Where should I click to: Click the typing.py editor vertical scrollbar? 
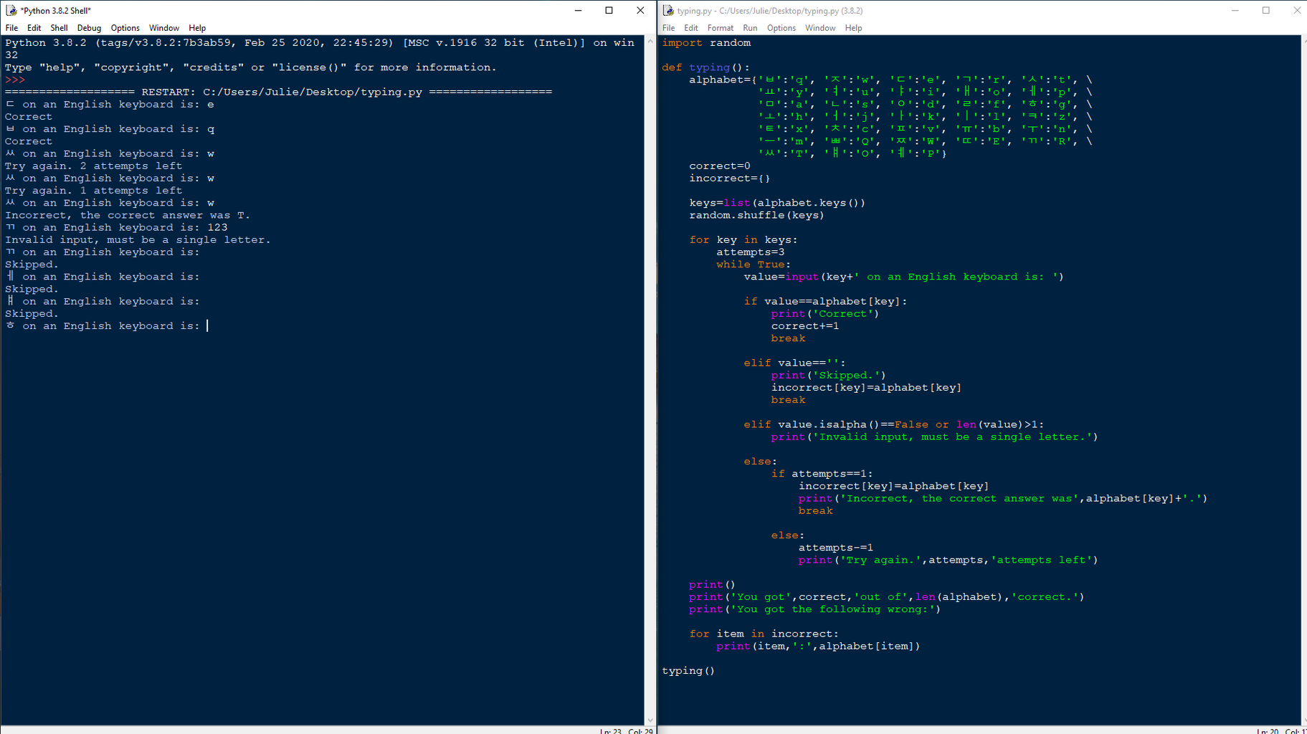(x=1303, y=380)
